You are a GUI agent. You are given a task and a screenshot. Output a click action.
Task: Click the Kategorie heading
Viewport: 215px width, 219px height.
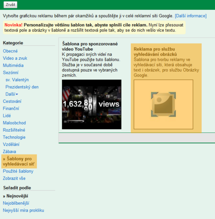pyautogui.click(x=13, y=43)
